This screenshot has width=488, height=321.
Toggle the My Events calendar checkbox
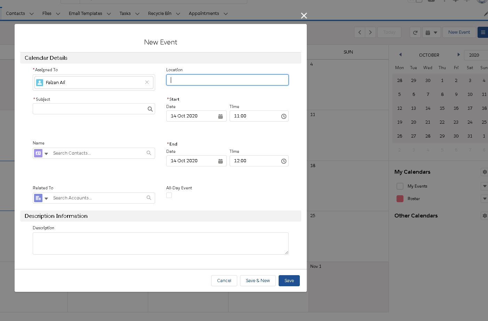tap(400, 186)
